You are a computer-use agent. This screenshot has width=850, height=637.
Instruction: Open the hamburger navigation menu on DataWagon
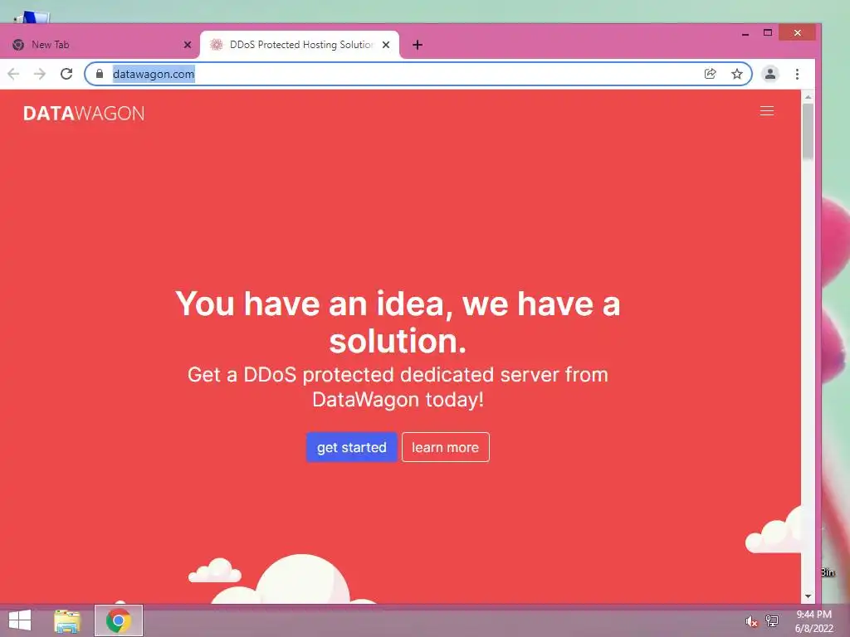[766, 111]
